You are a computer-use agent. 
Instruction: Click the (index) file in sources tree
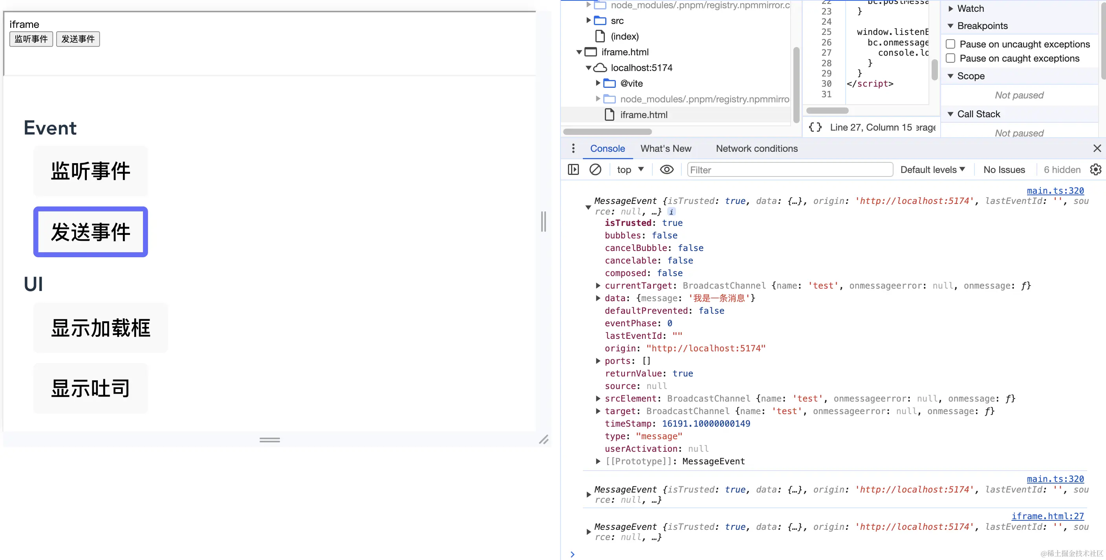(624, 36)
